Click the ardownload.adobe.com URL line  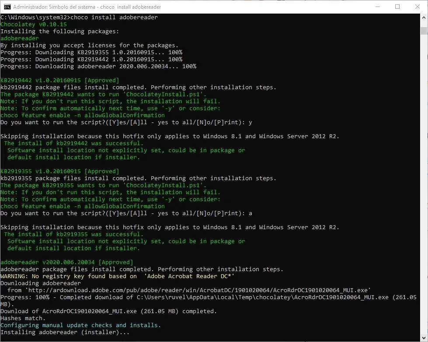pos(189,290)
